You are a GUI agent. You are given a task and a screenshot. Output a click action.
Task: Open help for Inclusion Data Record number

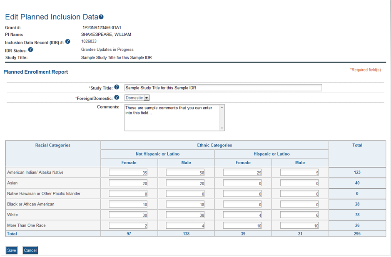point(68,42)
